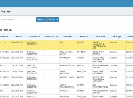This screenshot has width=133, height=98.
Task: Sort by Driver License No column header
Action: [51, 37]
